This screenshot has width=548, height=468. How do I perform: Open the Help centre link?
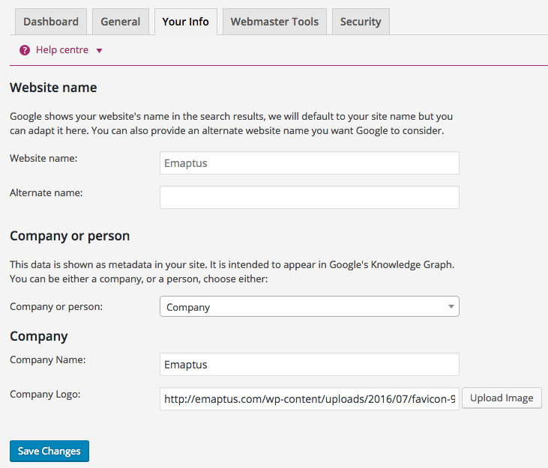click(x=62, y=50)
